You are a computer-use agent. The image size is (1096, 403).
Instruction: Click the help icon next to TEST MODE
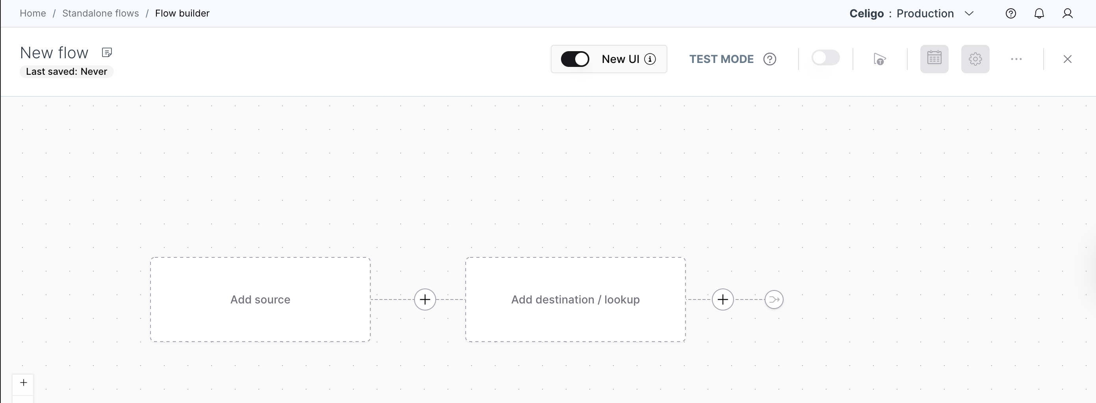click(770, 59)
